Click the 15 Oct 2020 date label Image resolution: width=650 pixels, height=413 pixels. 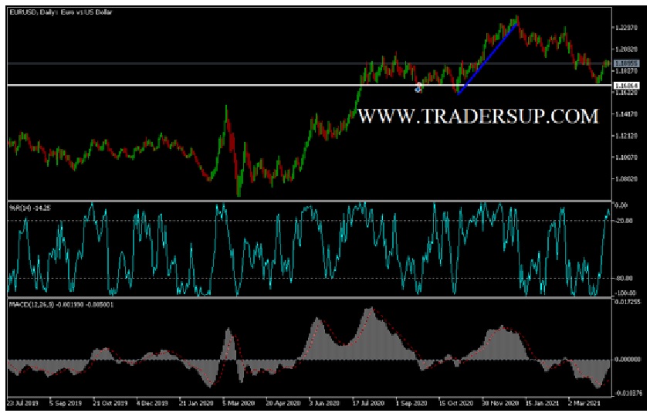455,403
